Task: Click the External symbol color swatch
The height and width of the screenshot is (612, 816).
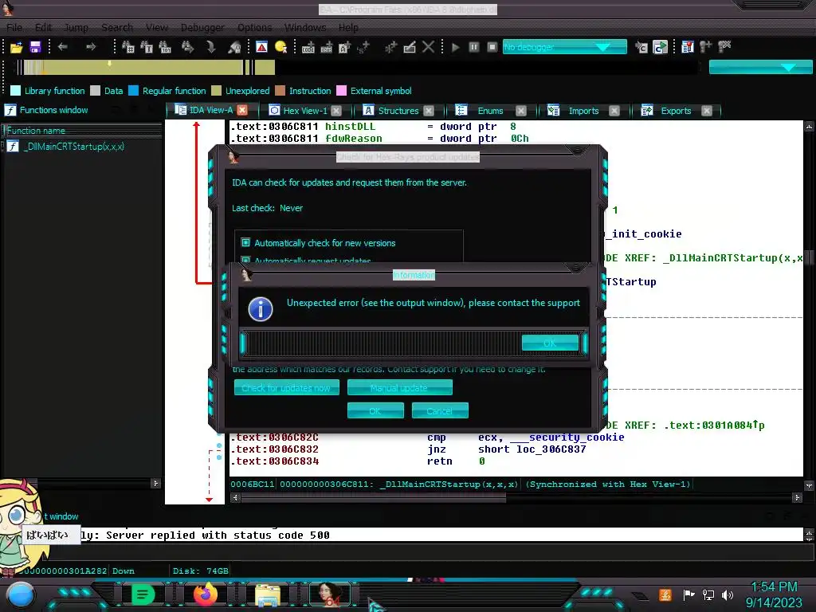Action: (x=341, y=91)
